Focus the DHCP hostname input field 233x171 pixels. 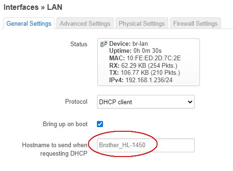146,145
